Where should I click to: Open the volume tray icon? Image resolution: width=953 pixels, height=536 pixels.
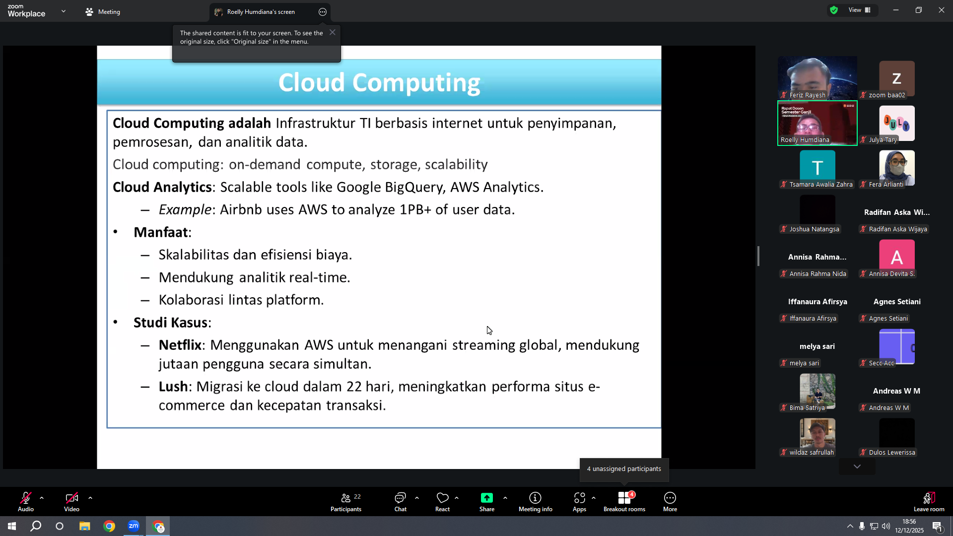[886, 526]
